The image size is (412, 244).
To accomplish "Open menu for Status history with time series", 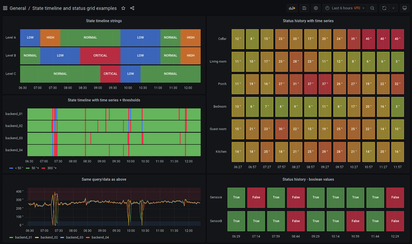I will 308,21.
